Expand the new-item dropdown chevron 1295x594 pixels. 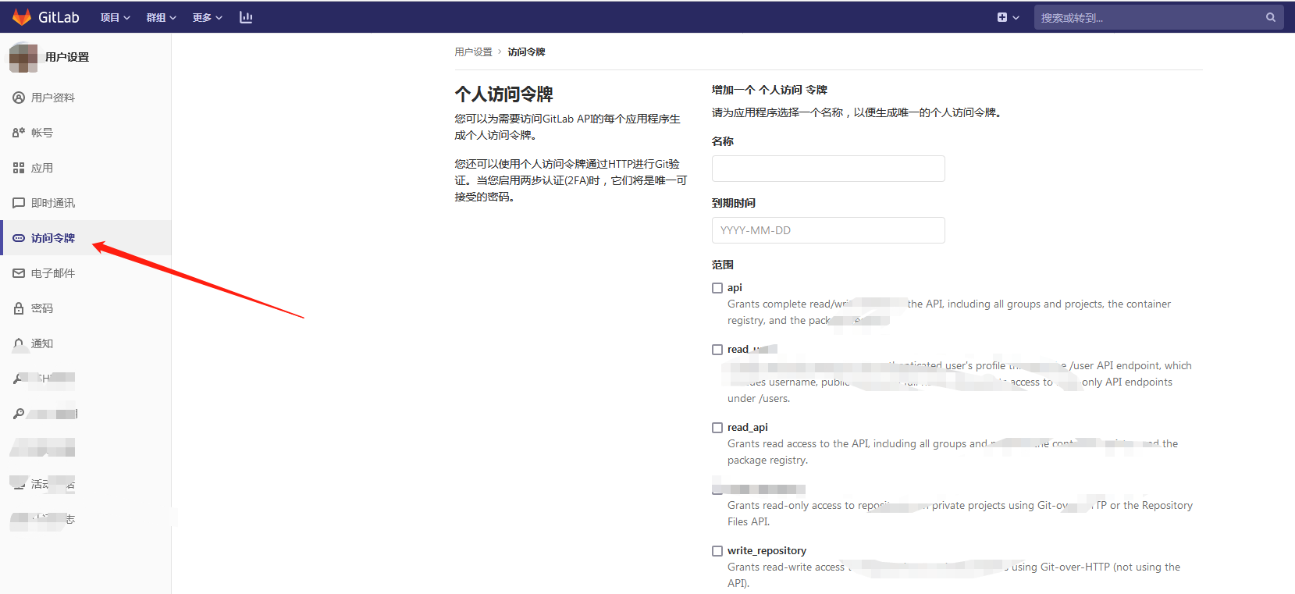point(1016,17)
